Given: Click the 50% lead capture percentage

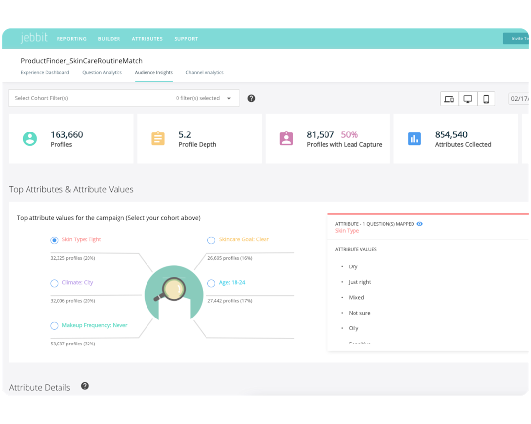Looking at the screenshot, I should click(x=349, y=134).
